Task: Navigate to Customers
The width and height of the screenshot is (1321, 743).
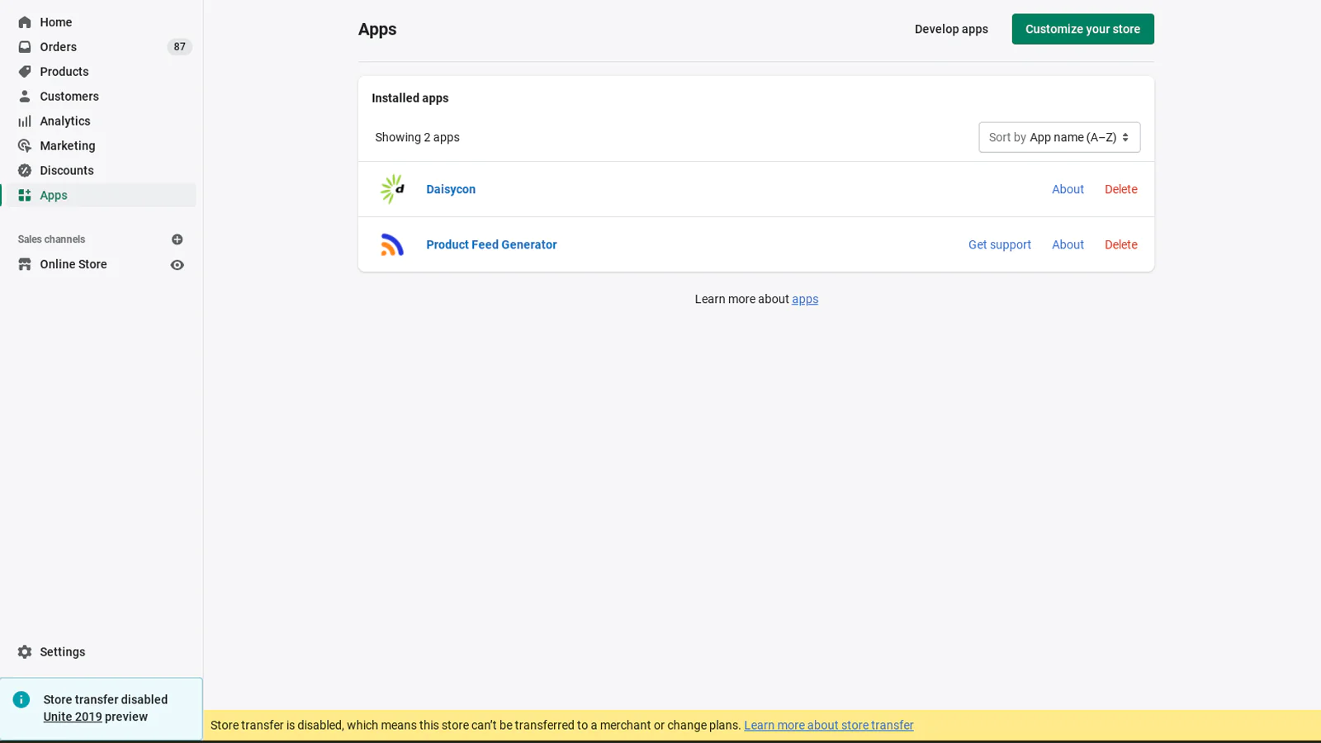Action: (69, 97)
